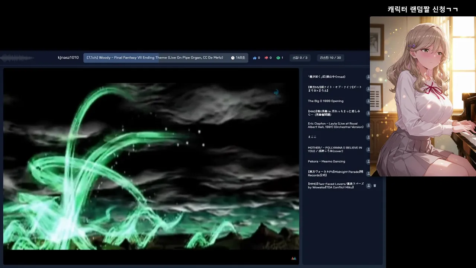This screenshot has width=476, height=268.
Task: Select playlist entry 「龍が如く」紅(錦山中心mad)
Action: [327, 77]
